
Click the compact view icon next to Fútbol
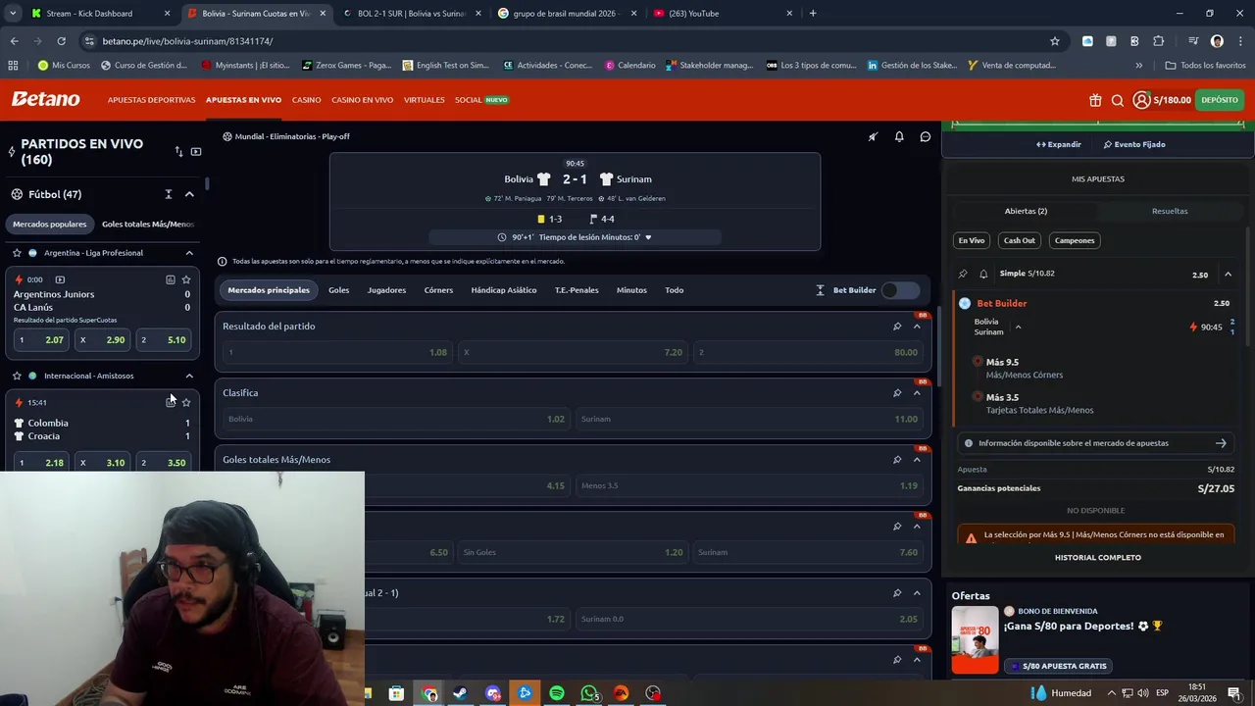click(x=169, y=194)
